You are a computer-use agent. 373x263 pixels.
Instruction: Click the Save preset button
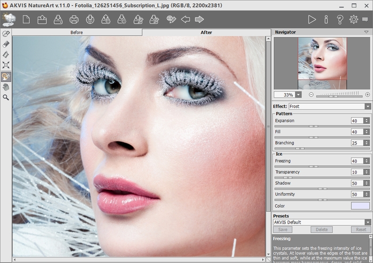point(282,230)
